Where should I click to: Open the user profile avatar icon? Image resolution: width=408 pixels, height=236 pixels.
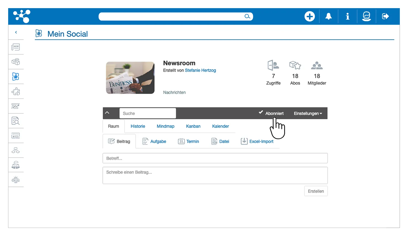click(366, 17)
